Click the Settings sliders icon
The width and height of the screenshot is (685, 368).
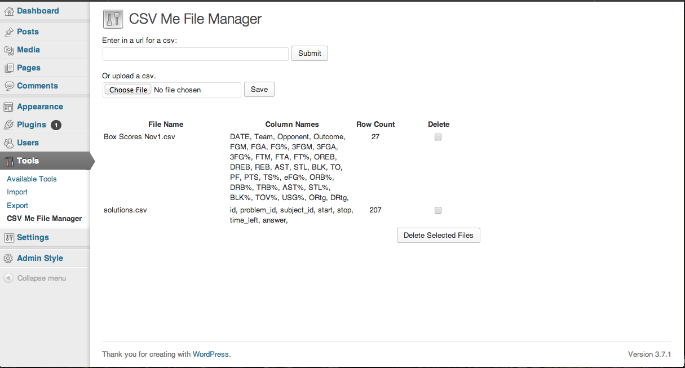coord(9,237)
